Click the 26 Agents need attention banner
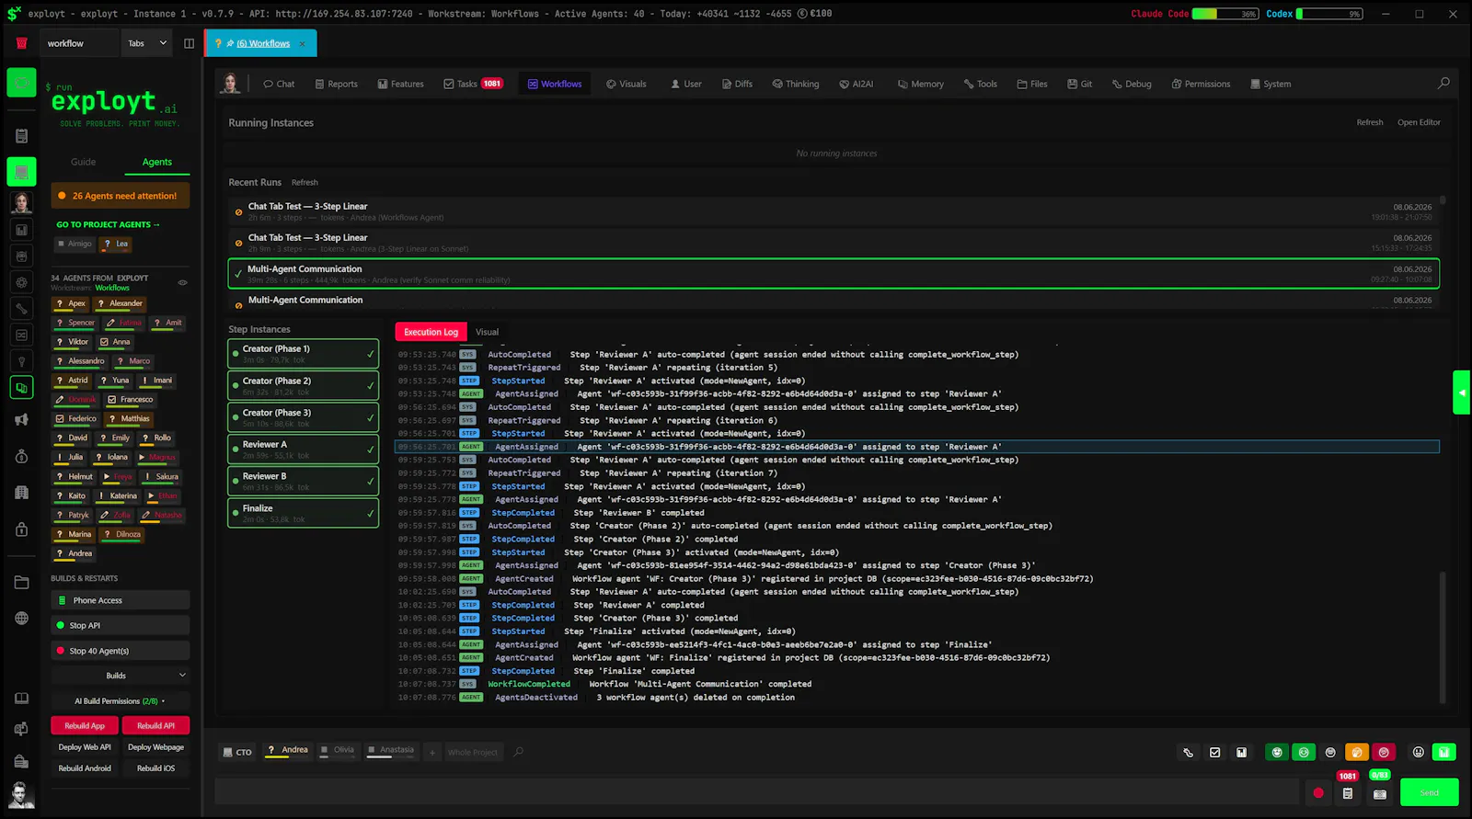 coord(121,196)
